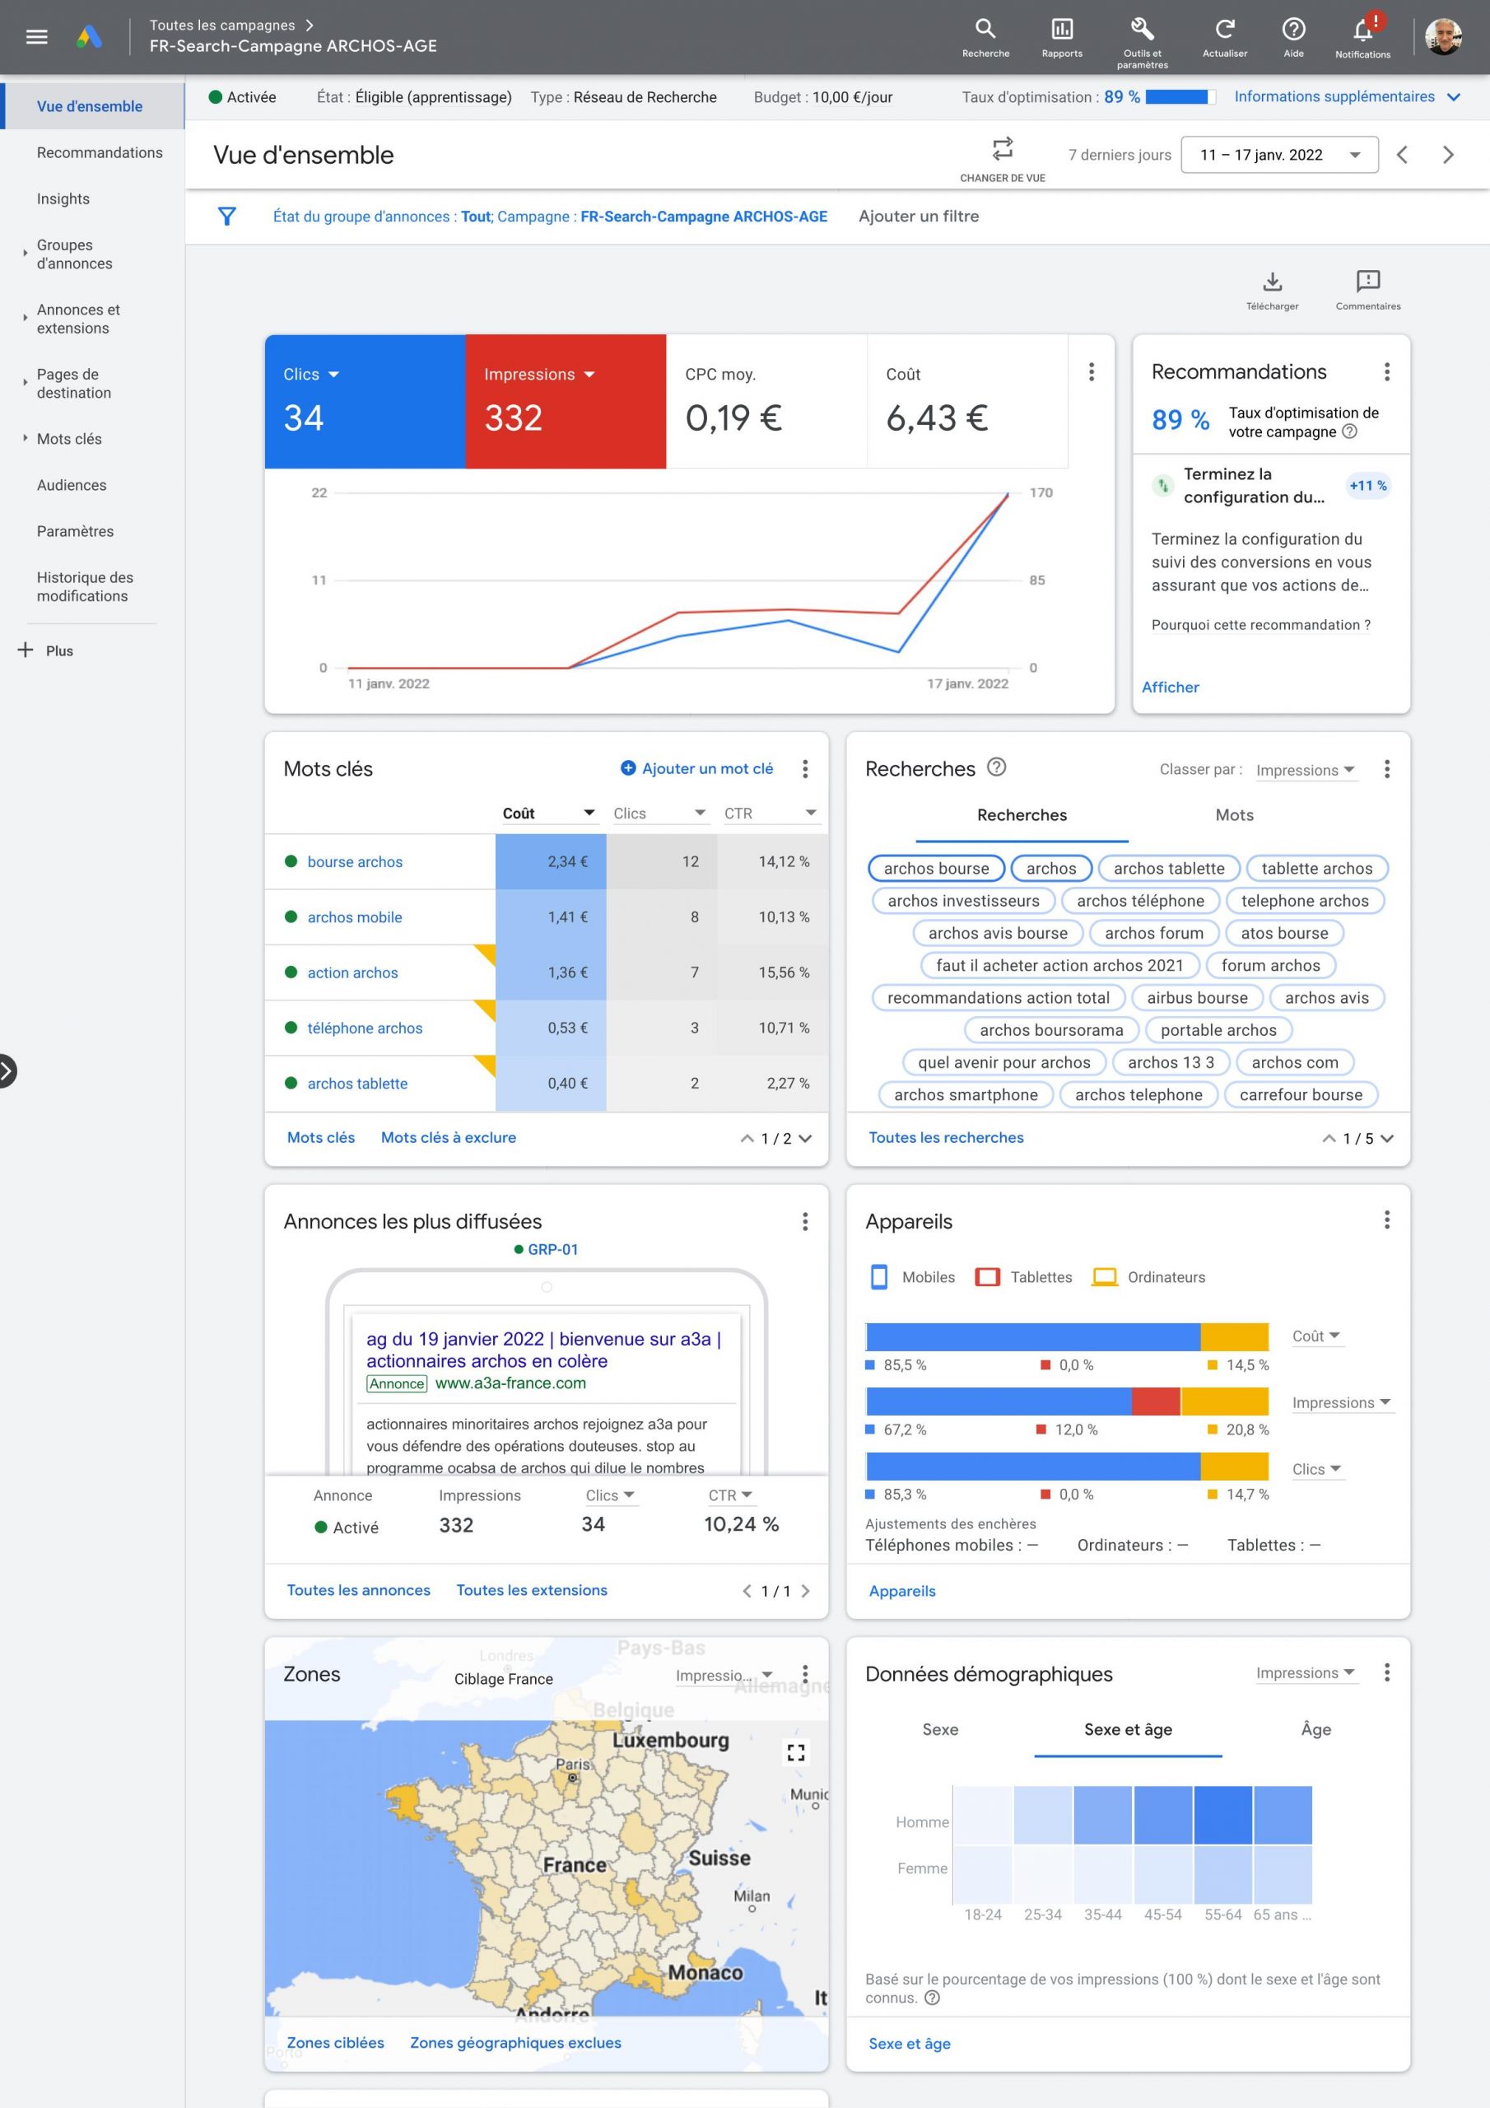
Task: Open Zones géographiques exclues link
Action: tap(515, 2043)
